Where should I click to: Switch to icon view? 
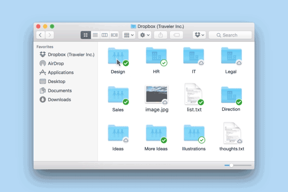[85, 35]
